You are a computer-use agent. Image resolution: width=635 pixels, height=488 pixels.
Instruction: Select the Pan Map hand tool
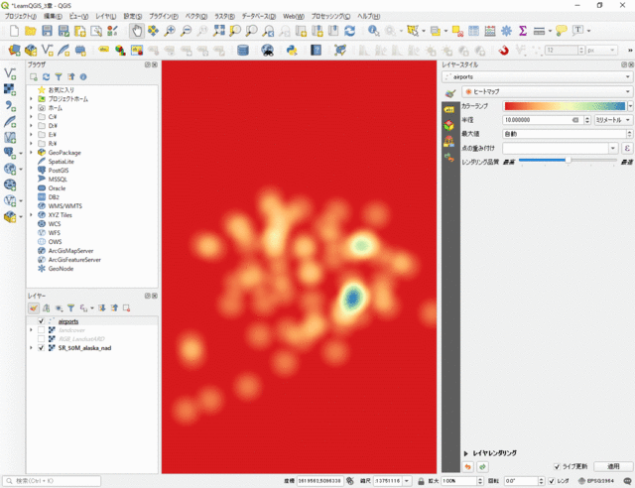137,31
